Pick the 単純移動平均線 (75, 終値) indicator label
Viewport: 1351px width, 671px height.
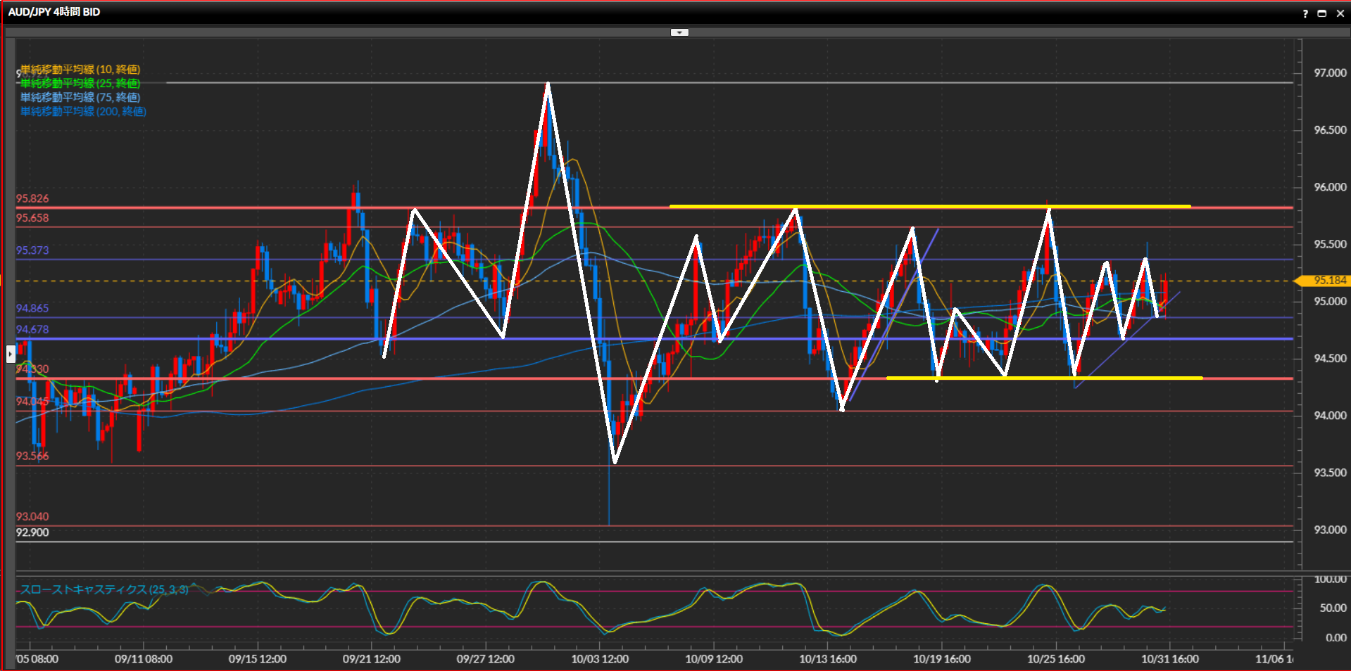pos(80,97)
